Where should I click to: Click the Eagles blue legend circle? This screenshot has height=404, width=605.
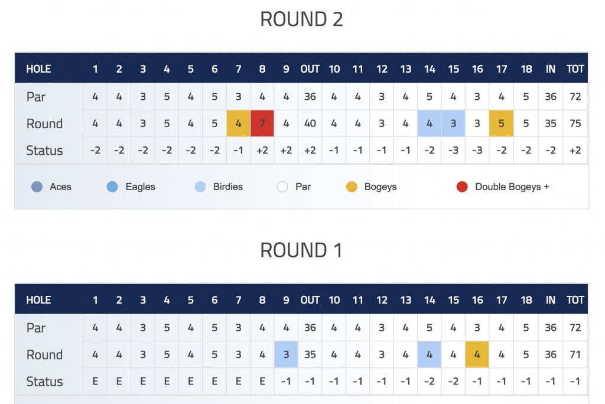tap(112, 187)
